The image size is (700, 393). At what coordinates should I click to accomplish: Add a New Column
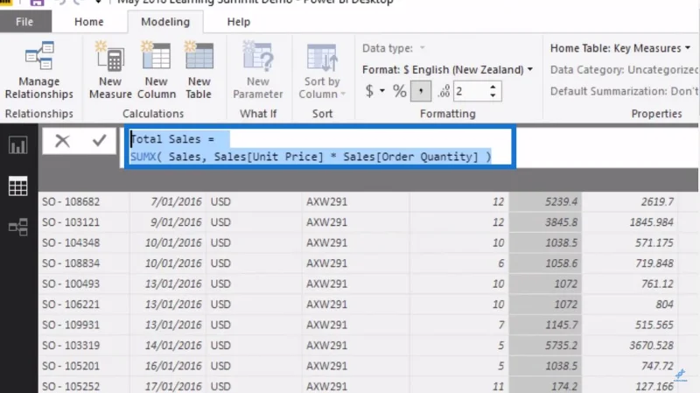pos(157,70)
